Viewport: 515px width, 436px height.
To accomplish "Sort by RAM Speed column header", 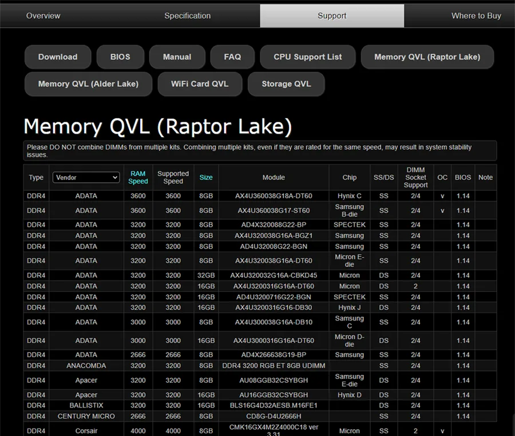I will coord(138,178).
